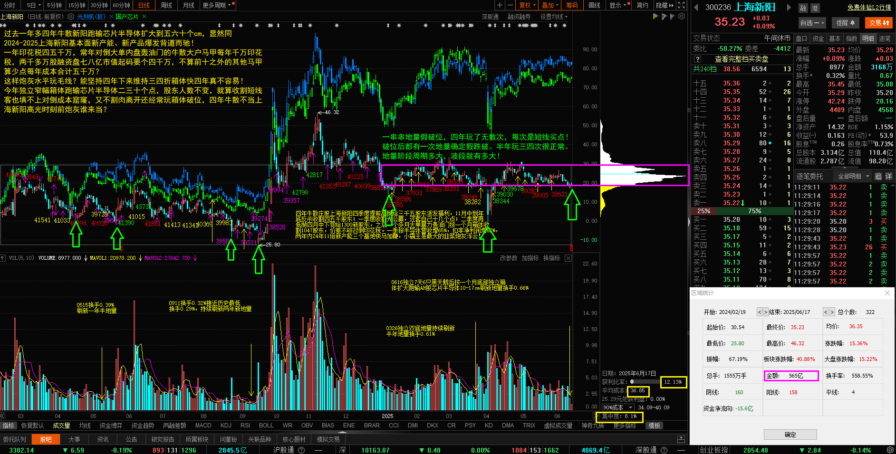Toggle 复权 adjustment option
This screenshot has width=896, height=454.
point(528,5)
